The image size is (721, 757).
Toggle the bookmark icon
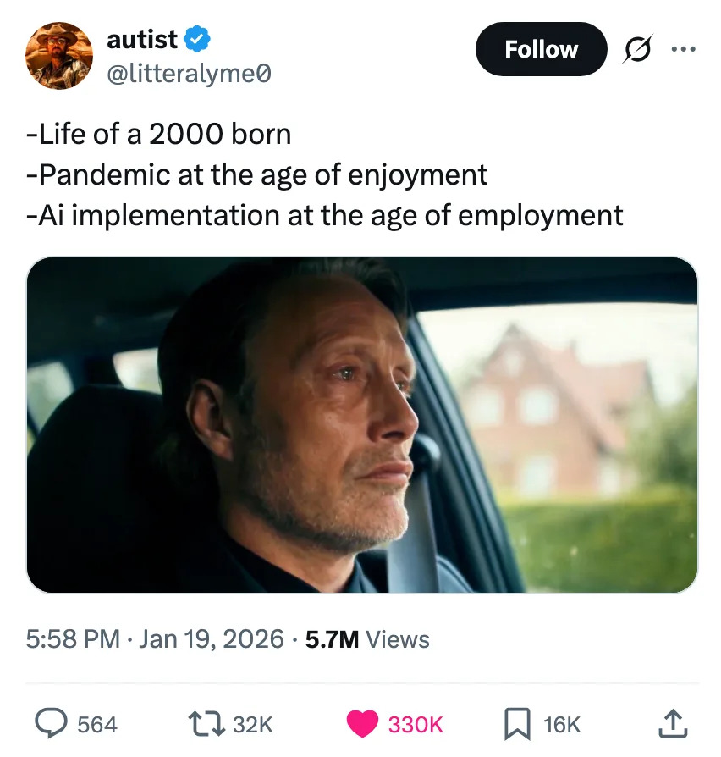pos(516,723)
